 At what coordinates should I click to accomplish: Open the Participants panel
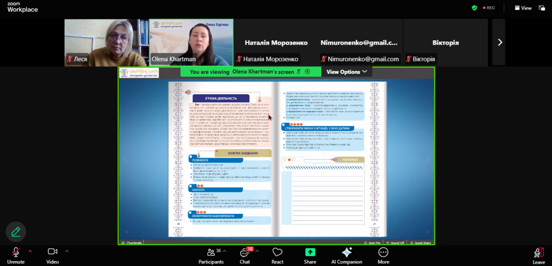pos(211,254)
